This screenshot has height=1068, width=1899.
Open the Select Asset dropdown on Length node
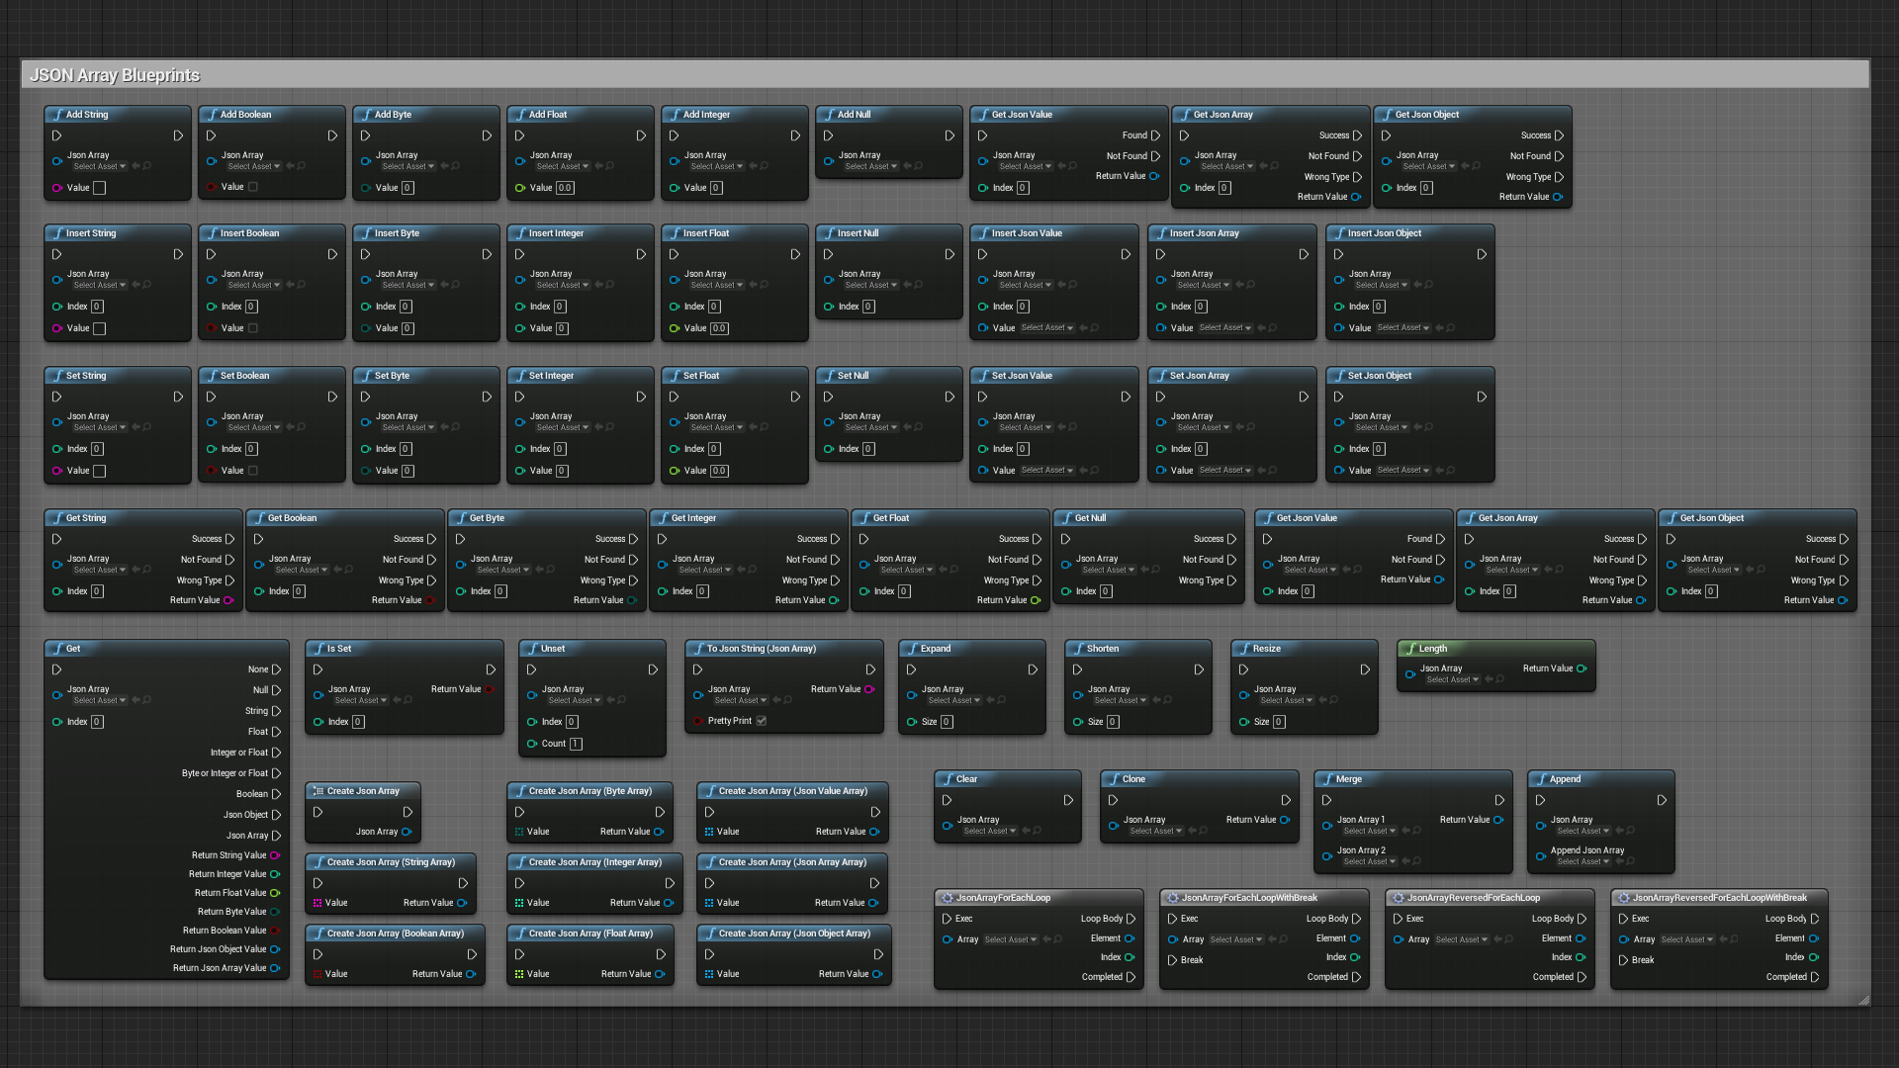[x=1452, y=679]
